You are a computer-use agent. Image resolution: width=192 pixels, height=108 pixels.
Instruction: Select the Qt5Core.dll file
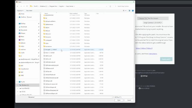pos(49,56)
